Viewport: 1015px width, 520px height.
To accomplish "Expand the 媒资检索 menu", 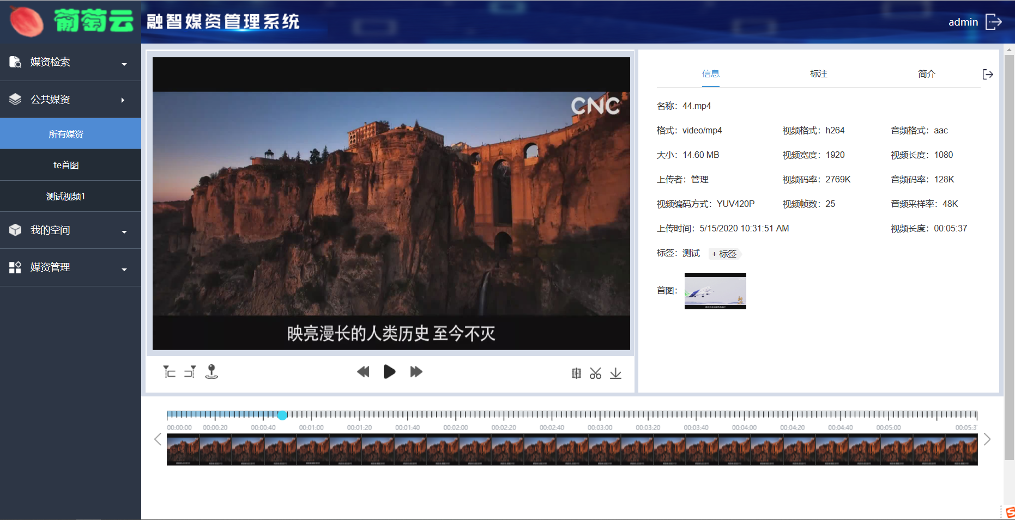I will [70, 62].
